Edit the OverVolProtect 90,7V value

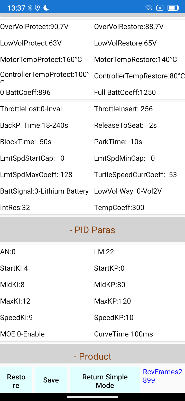click(x=34, y=27)
